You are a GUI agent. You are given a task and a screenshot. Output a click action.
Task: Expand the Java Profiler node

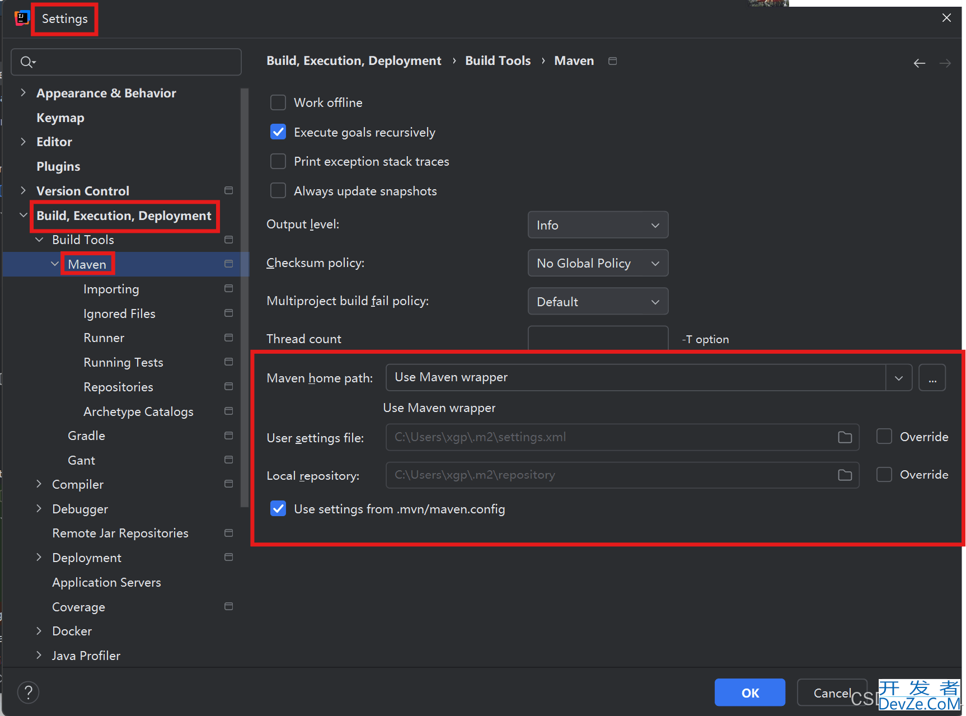tap(39, 656)
